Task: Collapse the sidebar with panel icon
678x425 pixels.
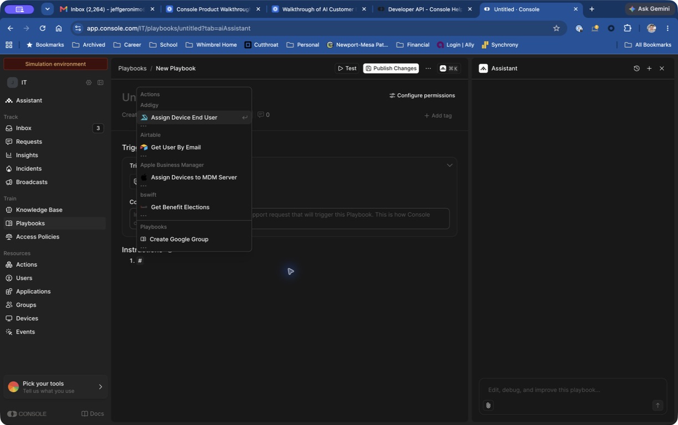Action: [x=100, y=82]
